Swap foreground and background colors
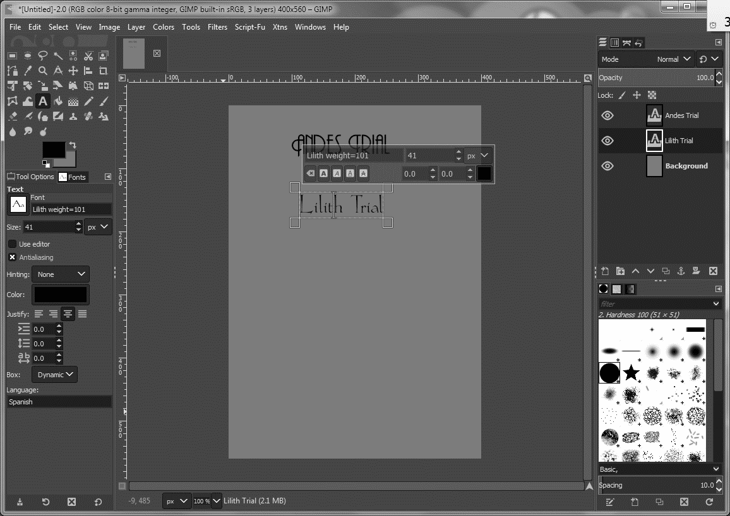 click(x=72, y=145)
